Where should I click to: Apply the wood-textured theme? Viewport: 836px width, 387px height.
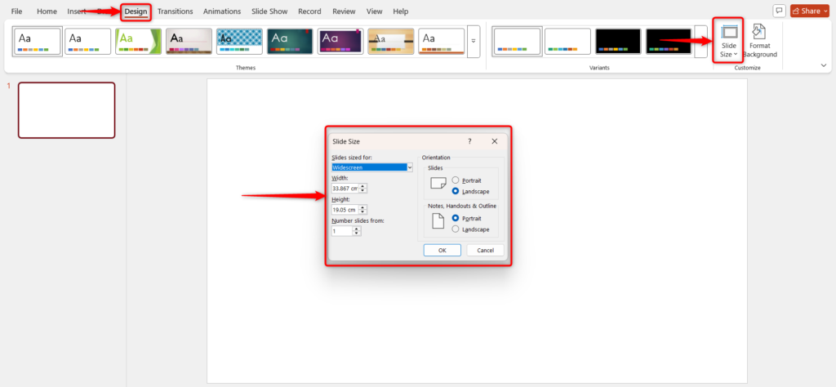click(391, 42)
